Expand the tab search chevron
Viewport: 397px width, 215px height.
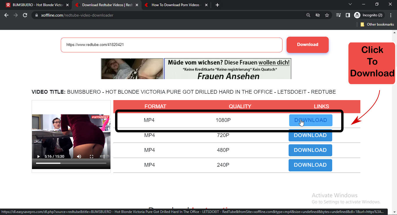(x=350, y=4)
